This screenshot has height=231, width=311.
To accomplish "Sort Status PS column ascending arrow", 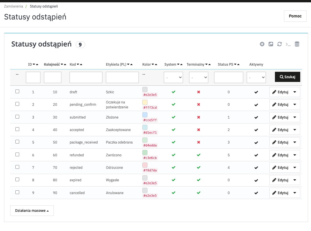I will [x=238, y=65].
